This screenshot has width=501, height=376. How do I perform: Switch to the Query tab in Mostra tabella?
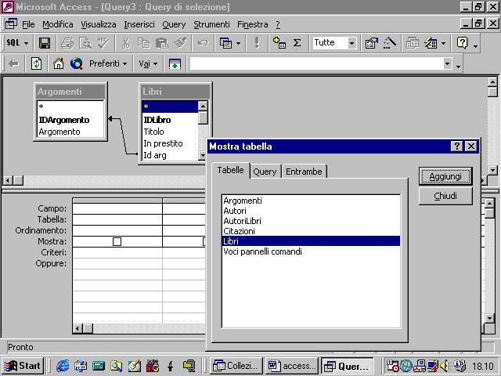265,172
